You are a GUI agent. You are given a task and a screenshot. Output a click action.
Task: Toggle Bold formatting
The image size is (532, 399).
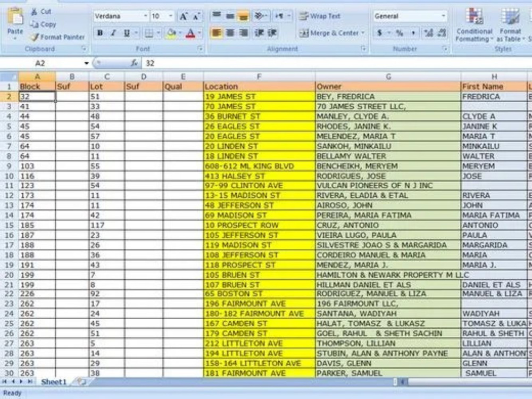[x=100, y=33]
